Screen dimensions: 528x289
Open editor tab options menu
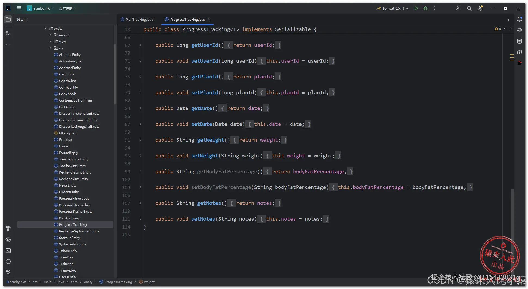coord(509,19)
